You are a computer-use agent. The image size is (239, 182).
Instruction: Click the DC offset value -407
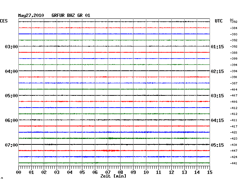point(233,95)
